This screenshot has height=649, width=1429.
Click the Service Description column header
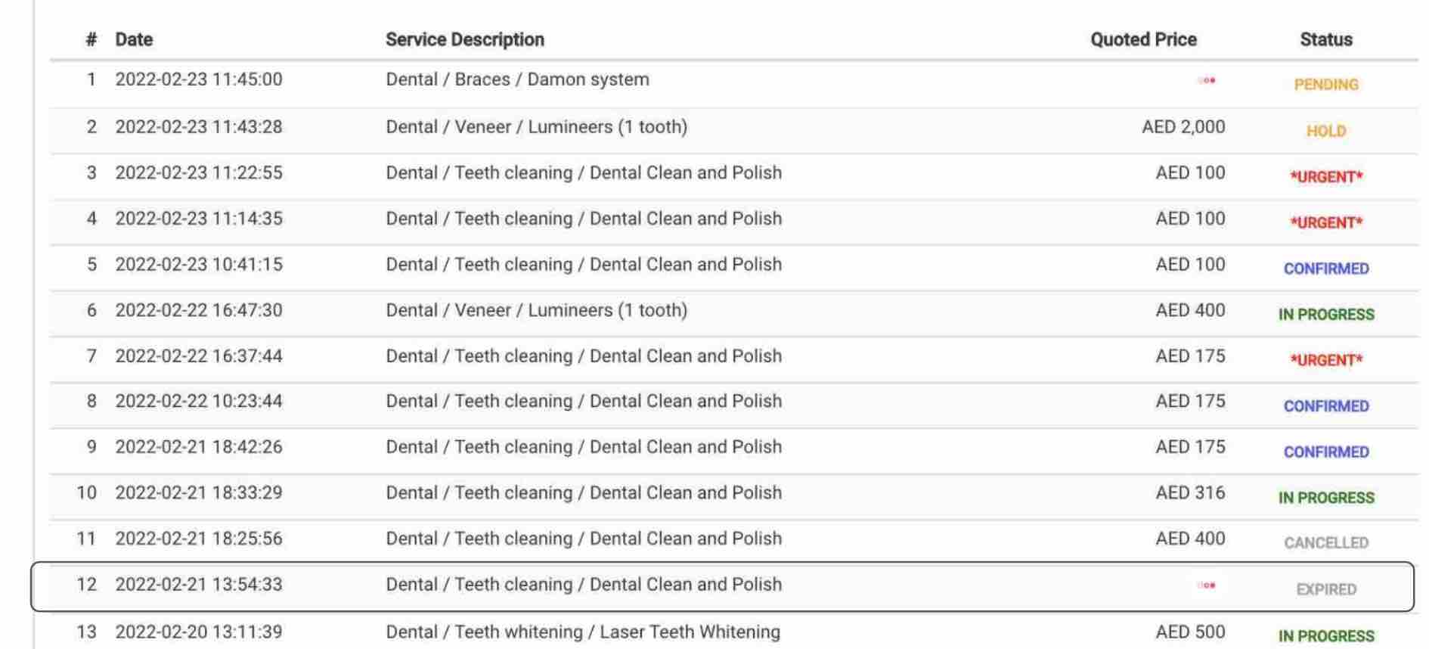465,39
